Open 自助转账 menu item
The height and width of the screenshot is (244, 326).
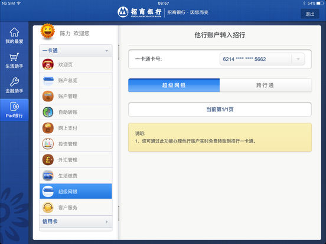pyautogui.click(x=76, y=112)
